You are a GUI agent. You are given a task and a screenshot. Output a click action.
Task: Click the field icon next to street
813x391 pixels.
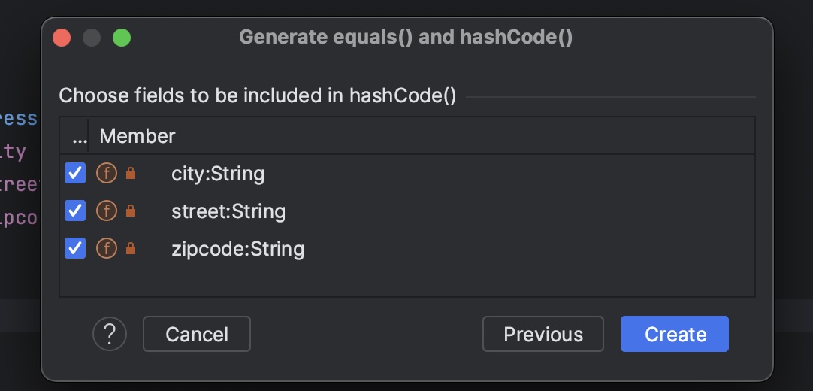tap(107, 211)
